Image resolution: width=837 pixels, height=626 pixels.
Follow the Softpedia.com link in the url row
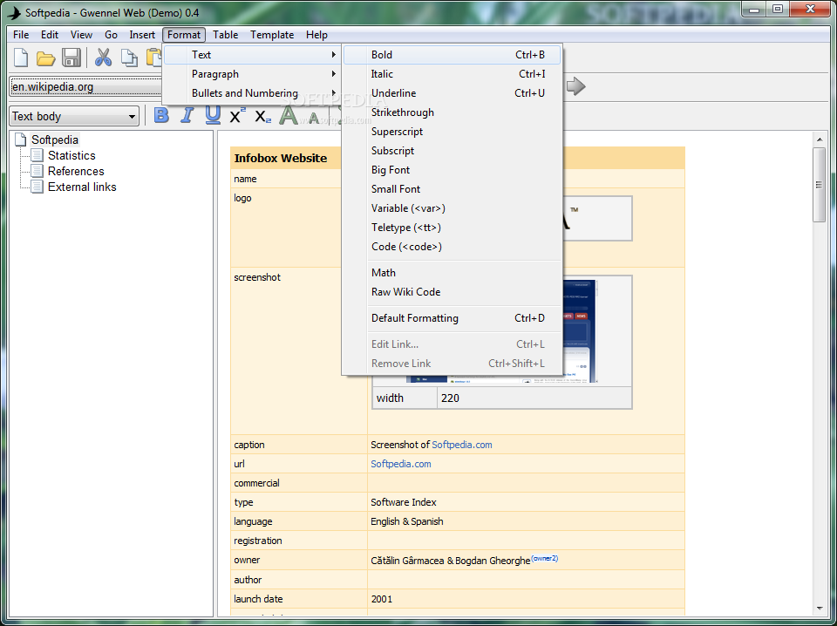tap(401, 464)
